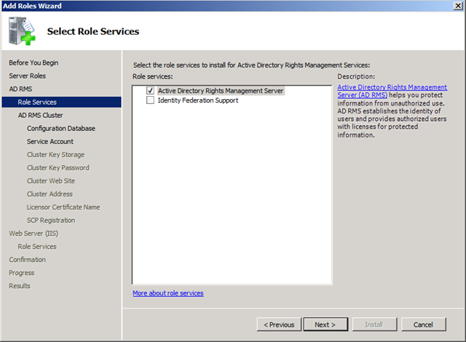466x342 pixels.
Task: Select Cluster Address step
Action: [50, 194]
